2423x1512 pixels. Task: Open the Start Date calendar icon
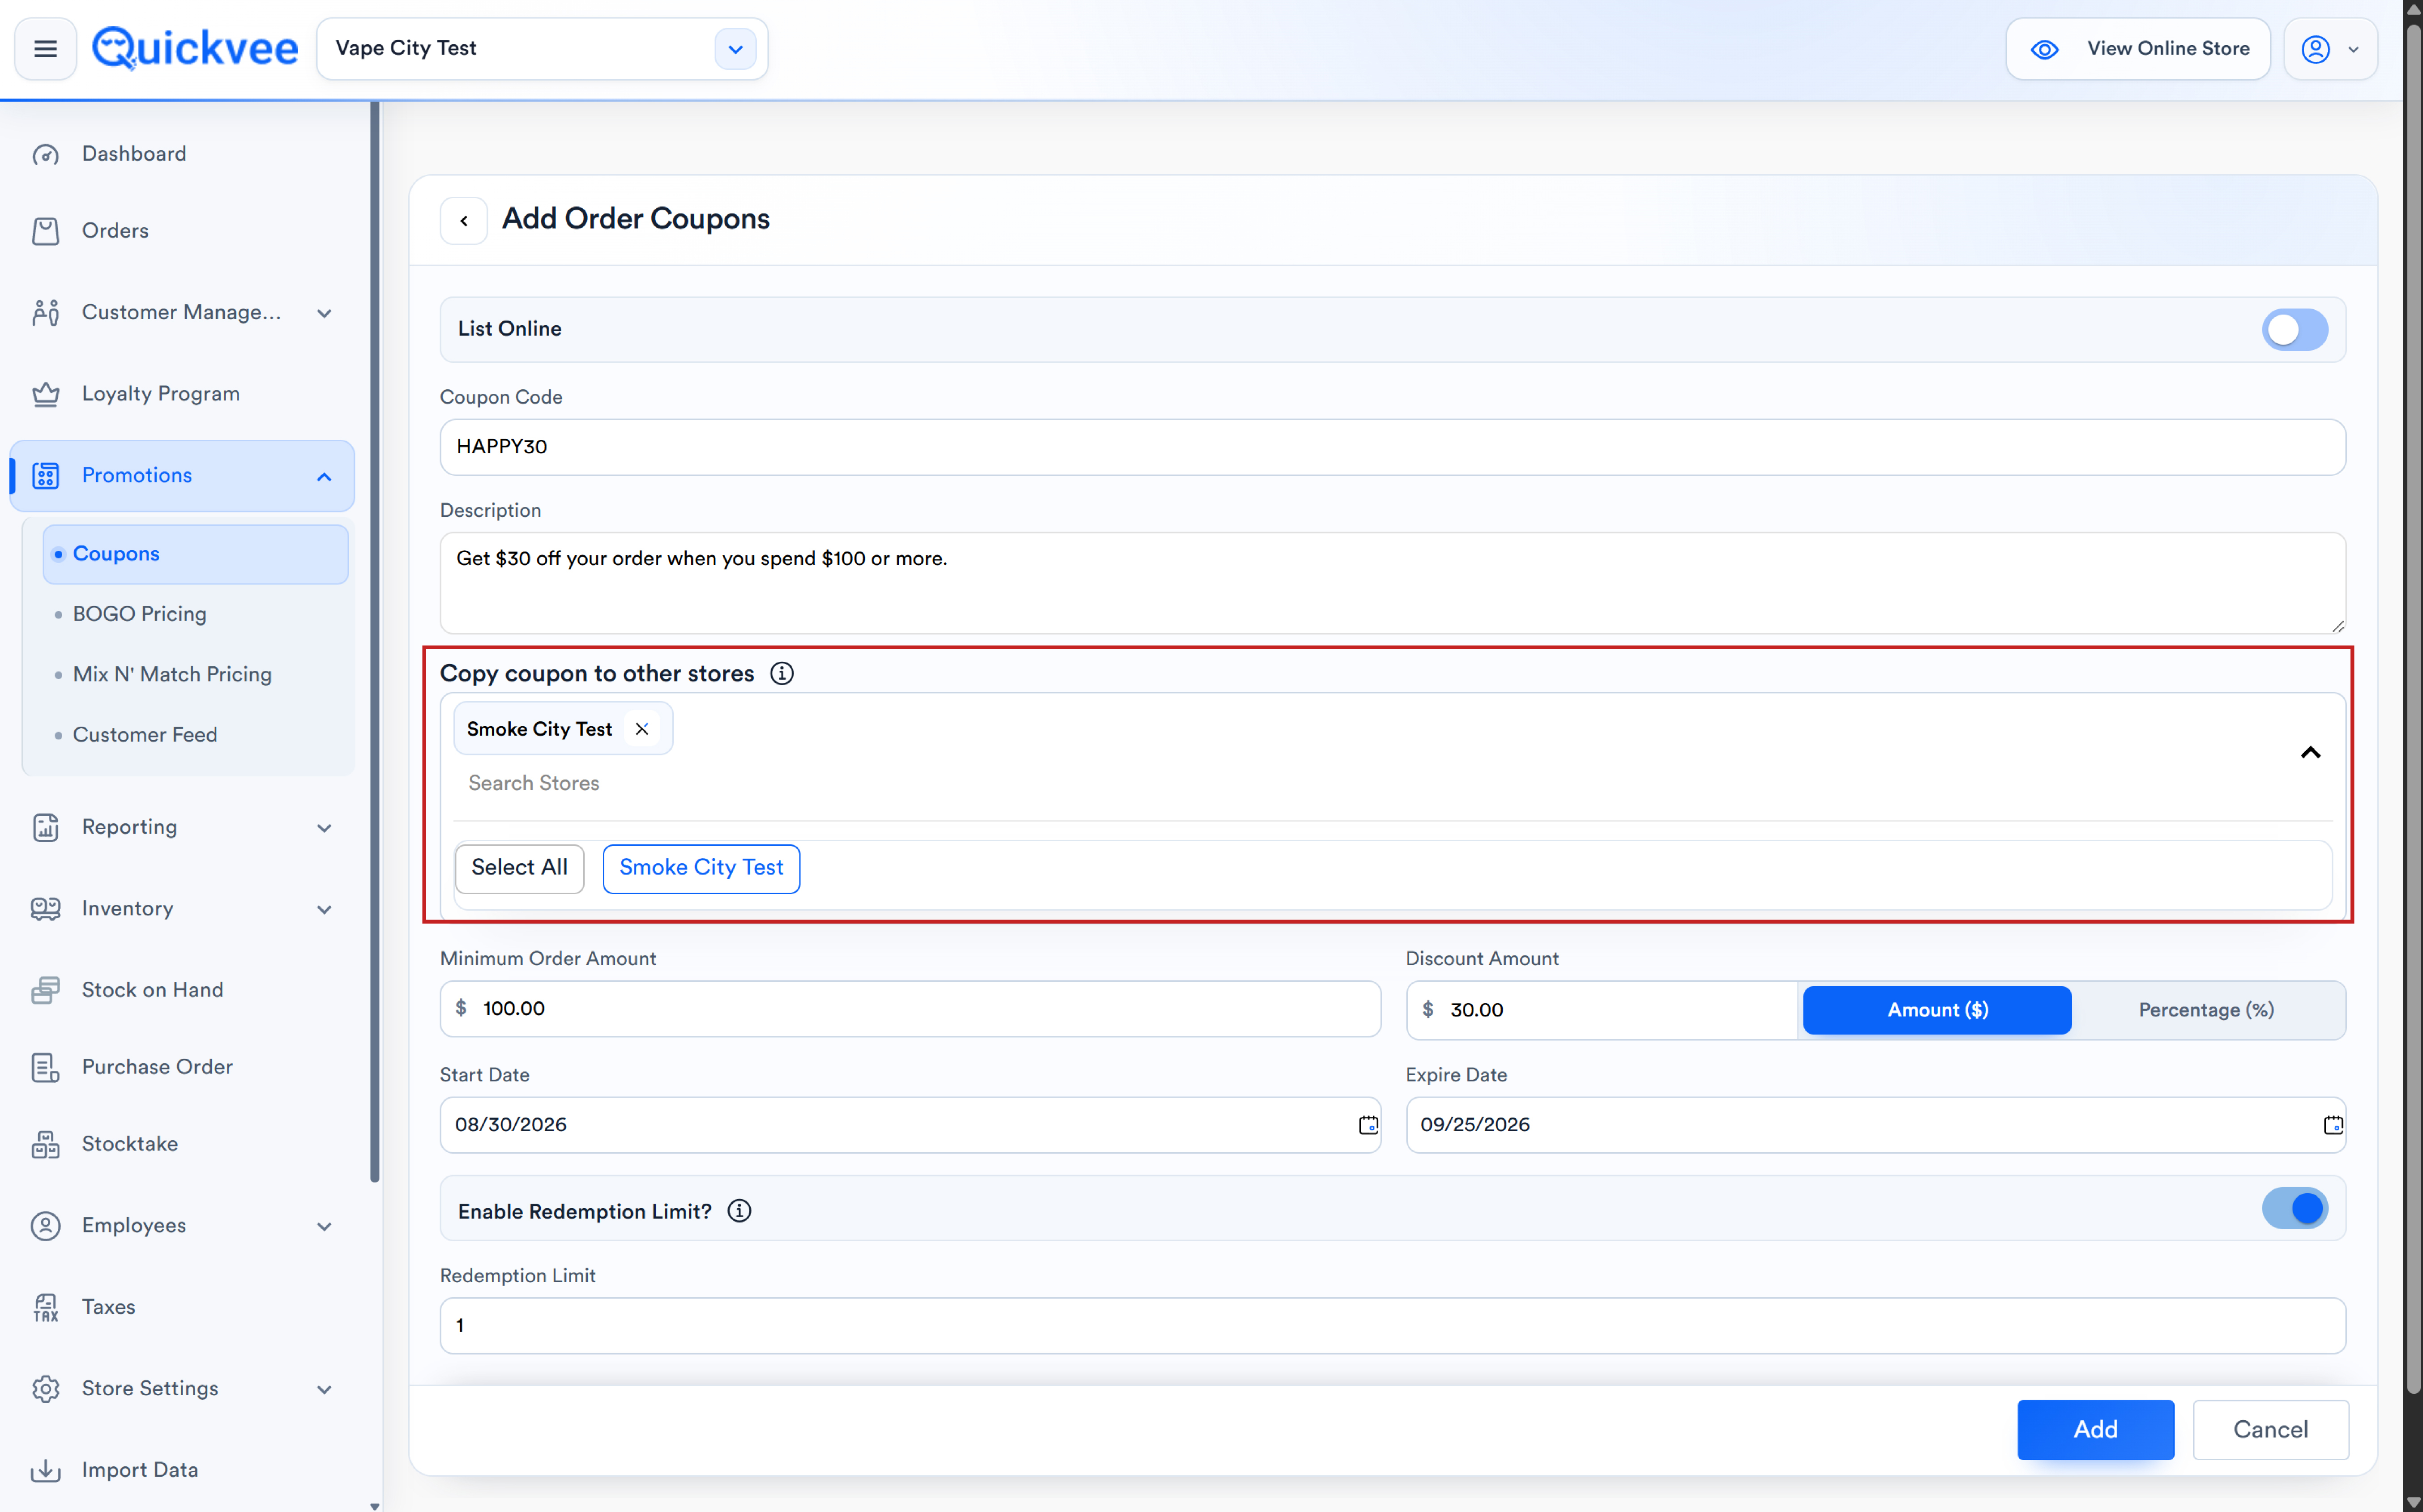1367,1125
